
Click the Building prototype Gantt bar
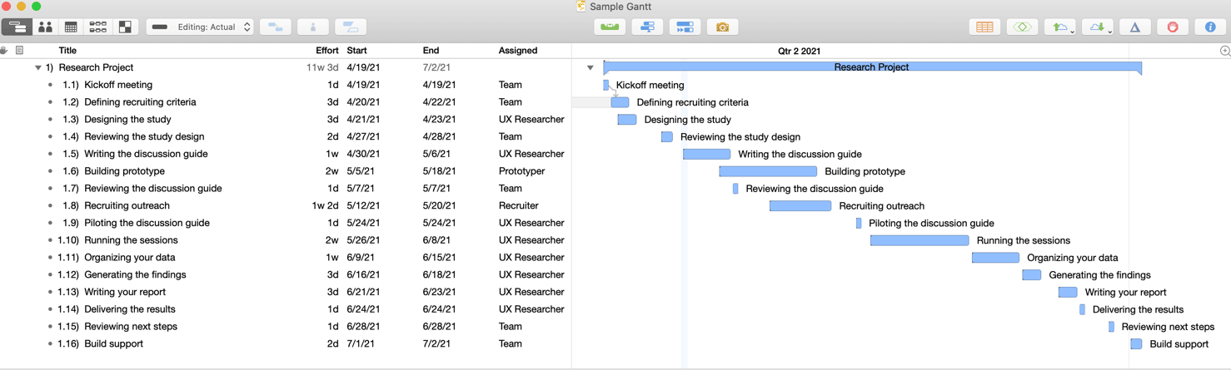[768, 171]
